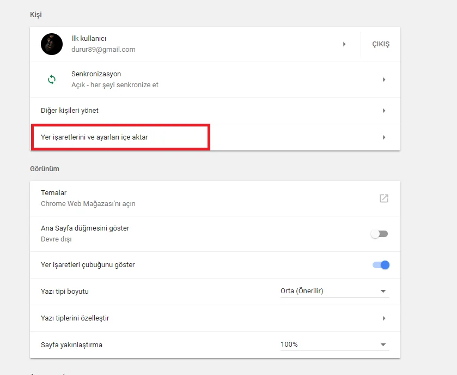457x375 pixels.
Task: Open Chrome Web Store external link icon
Action: (x=384, y=198)
